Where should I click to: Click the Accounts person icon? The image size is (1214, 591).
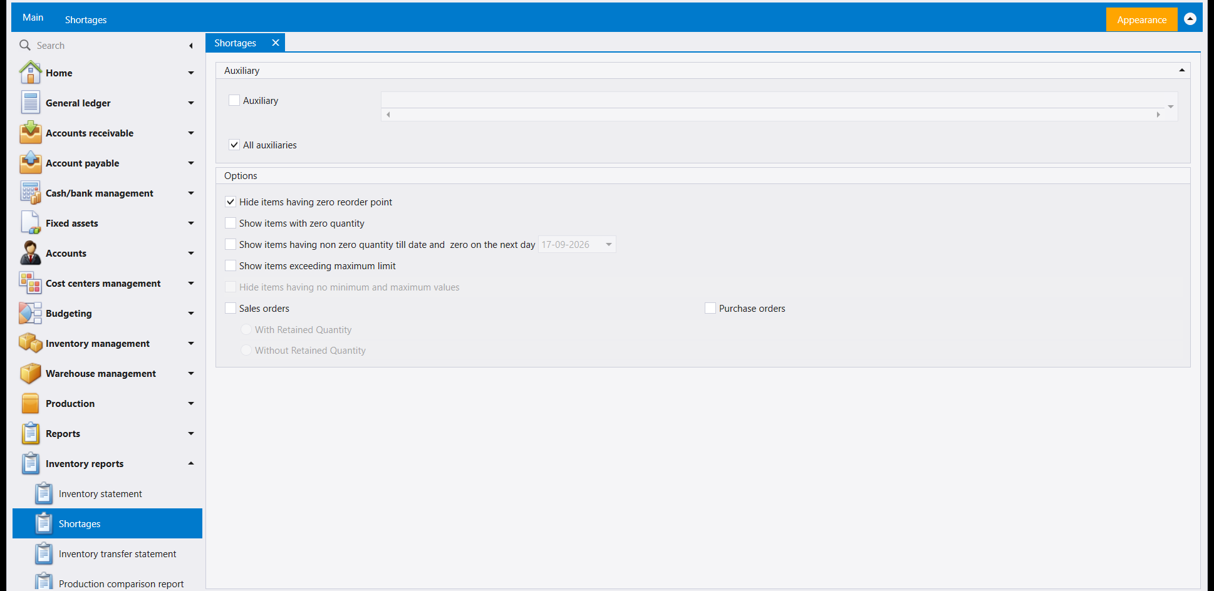point(30,253)
